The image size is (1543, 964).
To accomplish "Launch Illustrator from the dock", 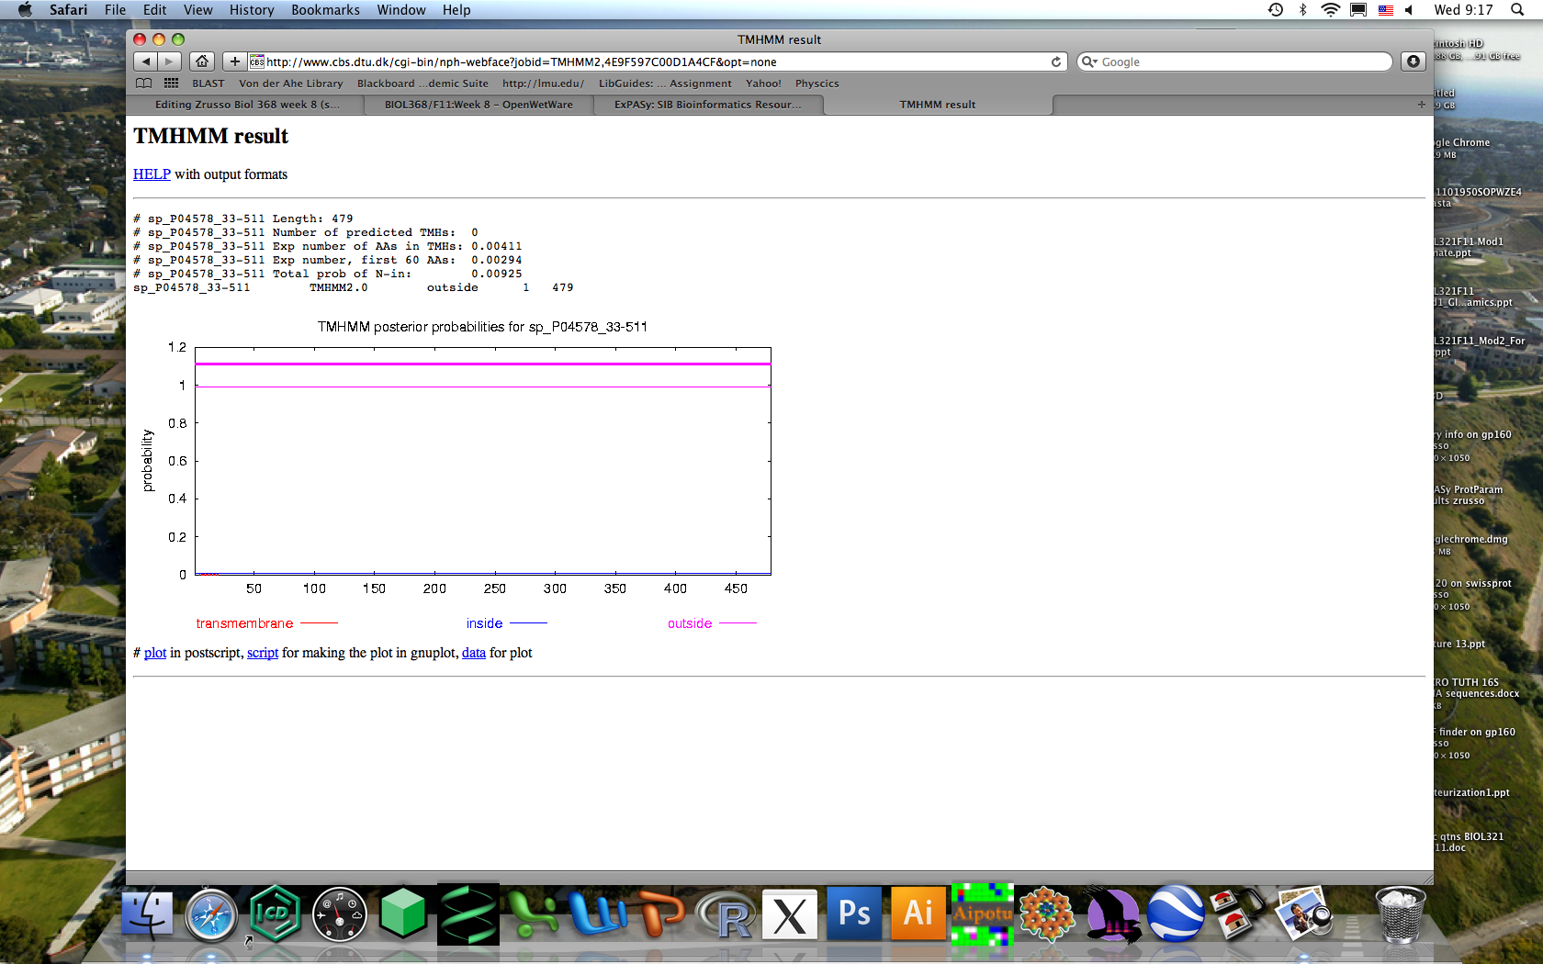I will click(918, 914).
